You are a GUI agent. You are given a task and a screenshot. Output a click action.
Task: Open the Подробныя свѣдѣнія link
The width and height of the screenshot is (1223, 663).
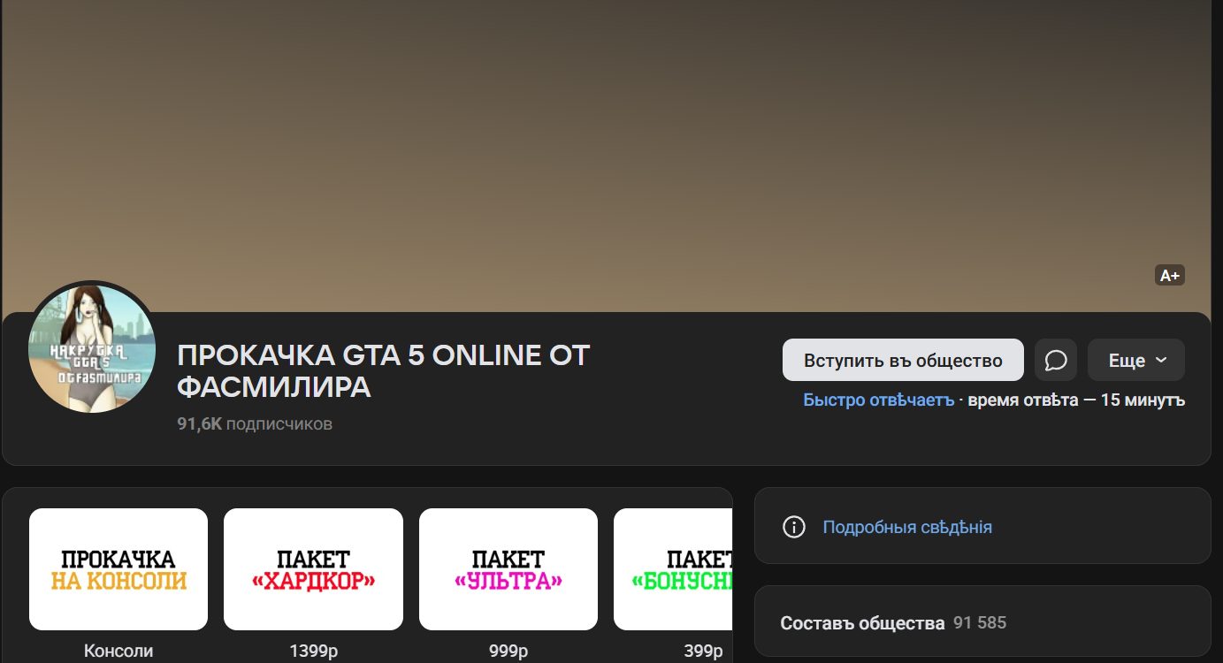coord(907,527)
